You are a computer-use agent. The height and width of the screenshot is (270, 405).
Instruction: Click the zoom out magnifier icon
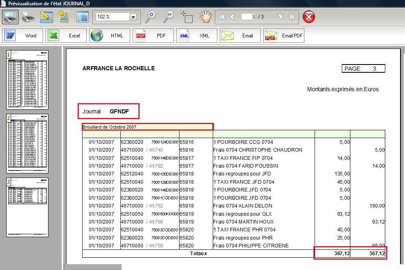[x=168, y=17]
